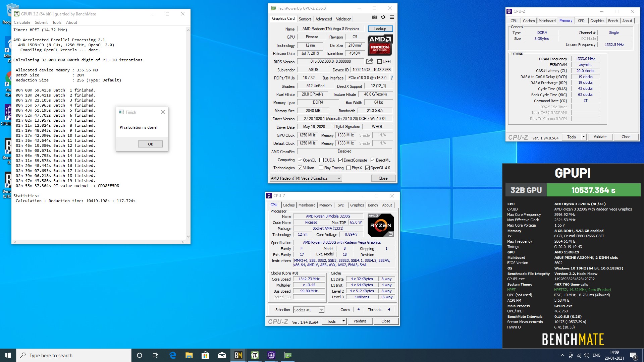Open SPD tab in CPU-Z Memory window
This screenshot has width=644, height=362.
pyautogui.click(x=581, y=21)
